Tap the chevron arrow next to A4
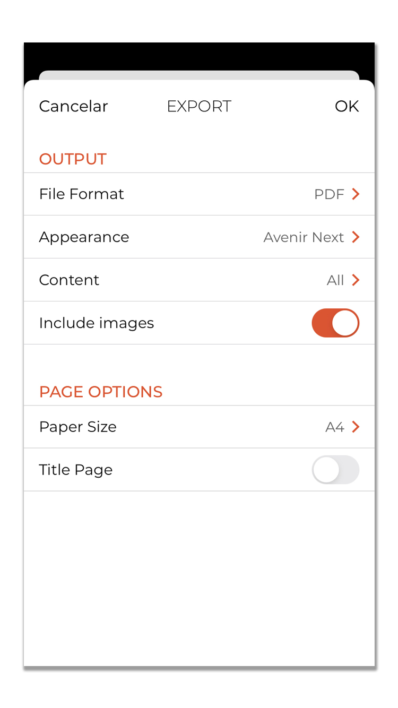Screen dimensions: 398x708 (x=356, y=427)
